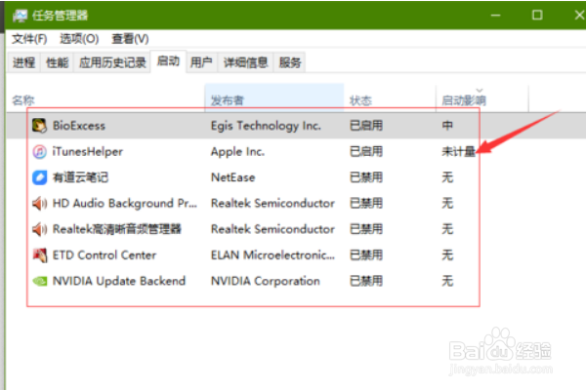Click publisher NetEase
Image resolution: width=586 pixels, height=390 pixels.
(232, 177)
